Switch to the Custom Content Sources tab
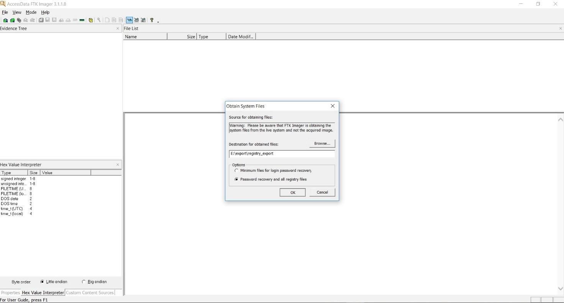The width and height of the screenshot is (564, 303). pos(90,293)
